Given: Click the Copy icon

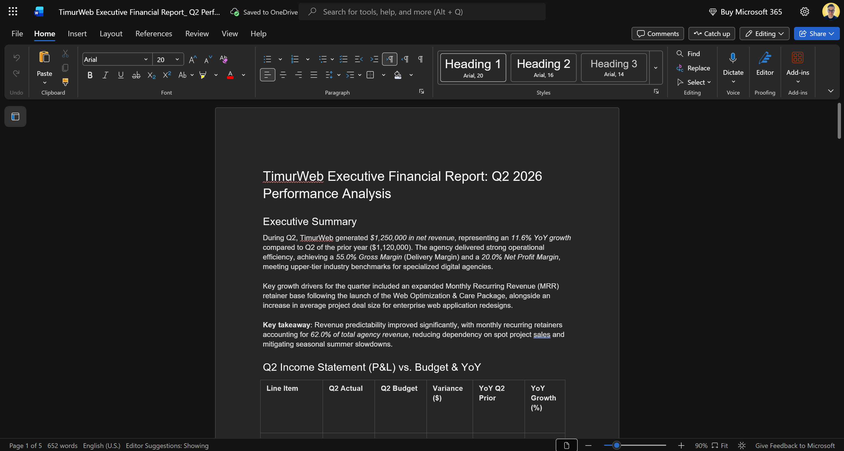Looking at the screenshot, I should (x=65, y=68).
